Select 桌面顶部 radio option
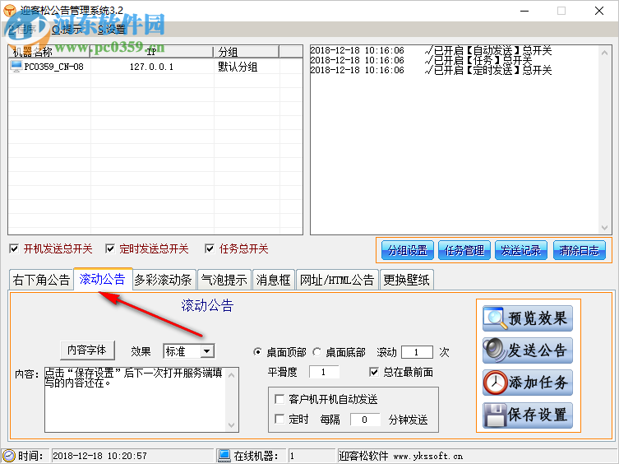The height and width of the screenshot is (464, 619). coord(257,352)
